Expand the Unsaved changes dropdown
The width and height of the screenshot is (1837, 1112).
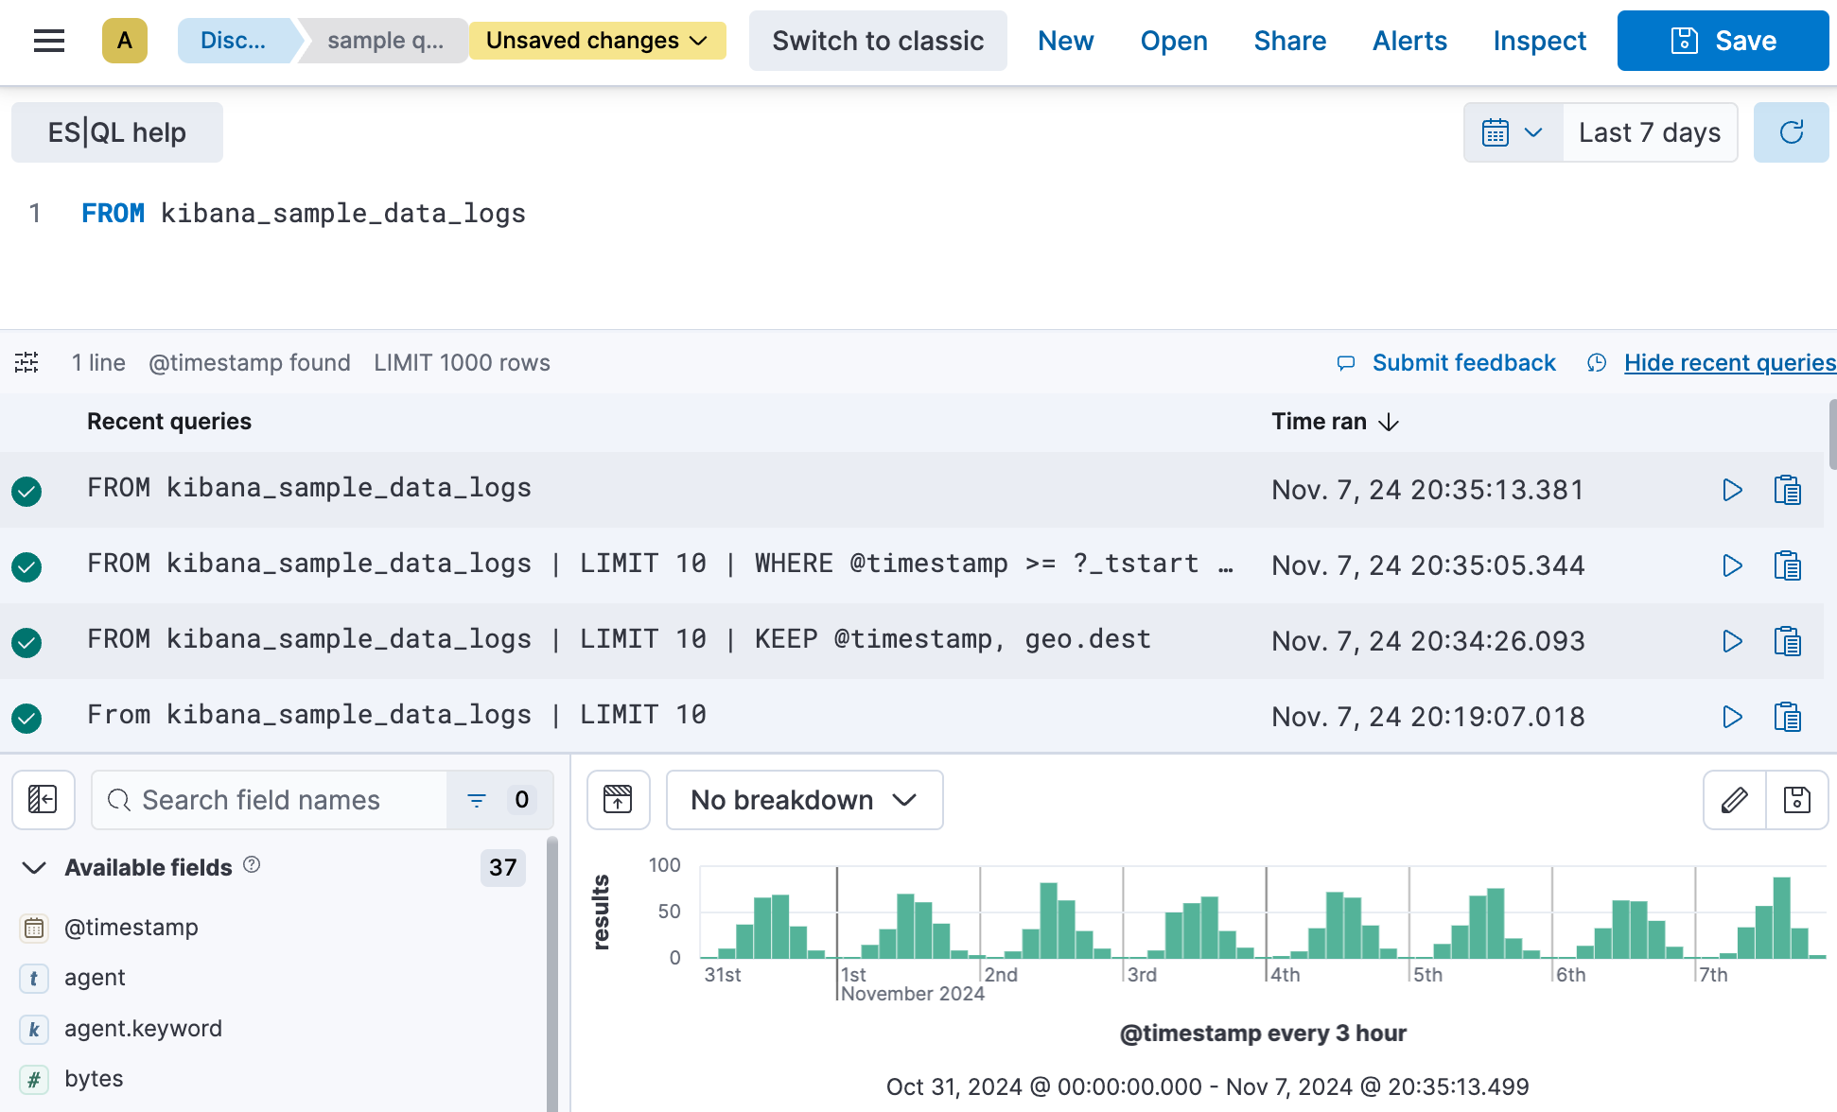597,41
